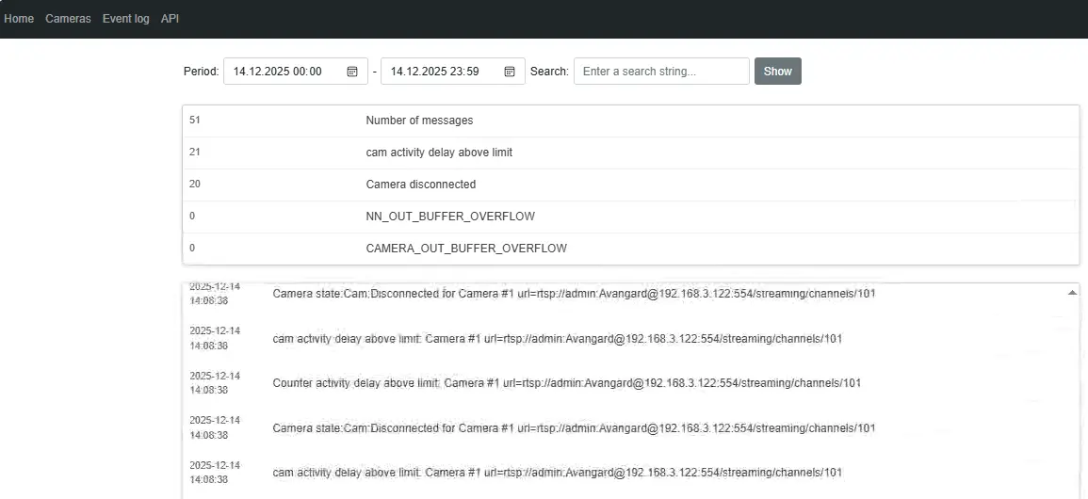Click the scroll-up arrow of the log list
Image resolution: width=1088 pixels, height=499 pixels.
click(x=1072, y=293)
